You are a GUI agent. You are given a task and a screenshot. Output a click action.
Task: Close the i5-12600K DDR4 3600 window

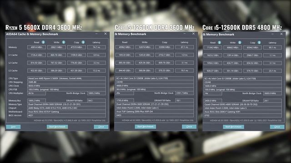pyautogui.click(x=194, y=34)
